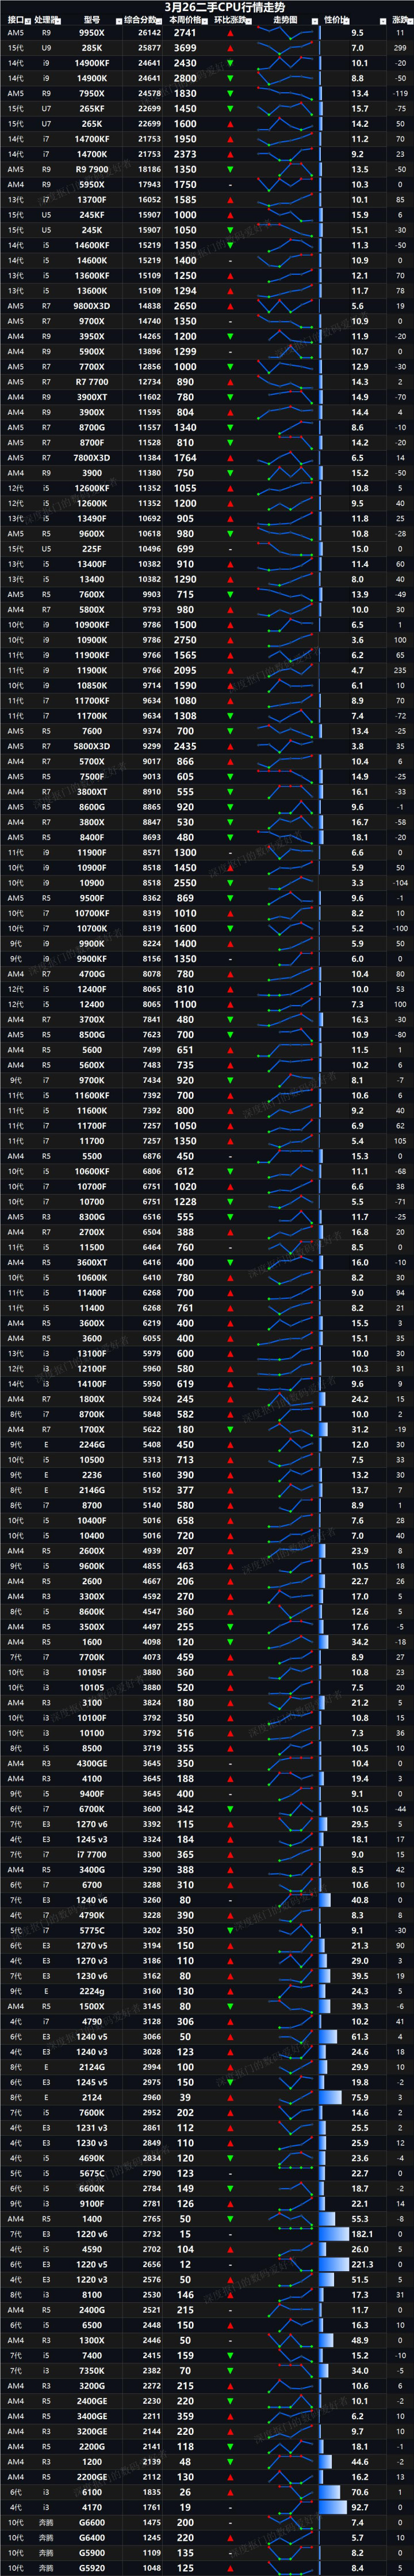Click the trend arrow in the 13700F row
The image size is (414, 2576).
pyautogui.click(x=231, y=200)
